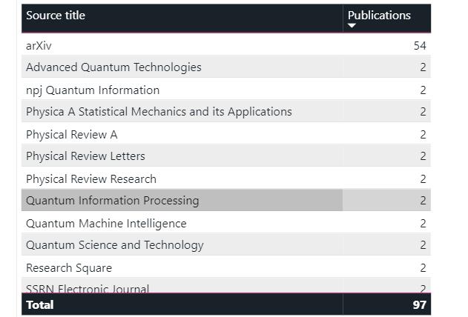
Task: Click the Total row label
Action: [x=40, y=304]
